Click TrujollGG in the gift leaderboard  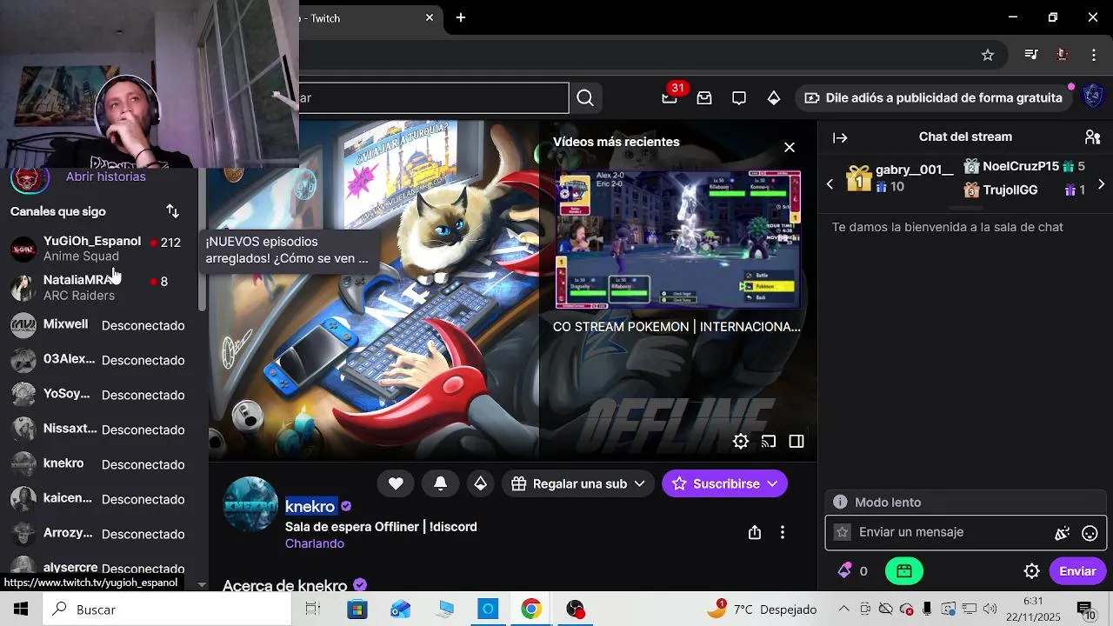click(x=1024, y=190)
